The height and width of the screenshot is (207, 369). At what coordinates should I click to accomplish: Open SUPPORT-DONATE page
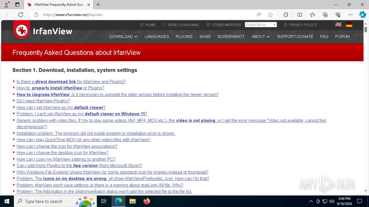(x=295, y=37)
